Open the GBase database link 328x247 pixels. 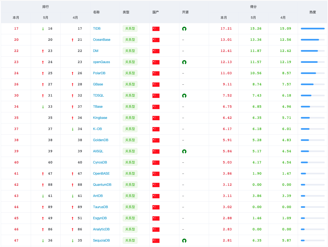tap(98, 84)
